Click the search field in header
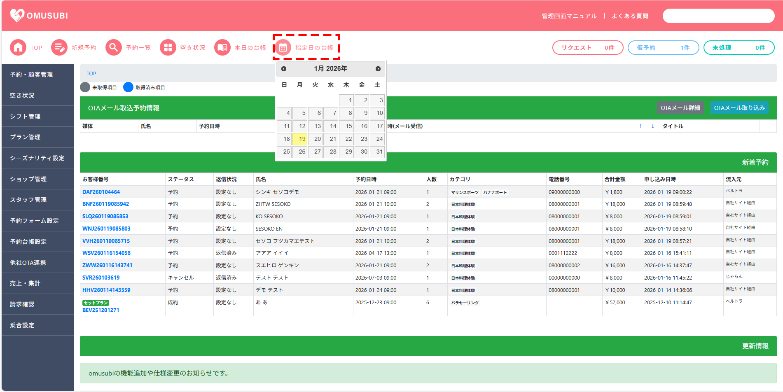 [718, 16]
